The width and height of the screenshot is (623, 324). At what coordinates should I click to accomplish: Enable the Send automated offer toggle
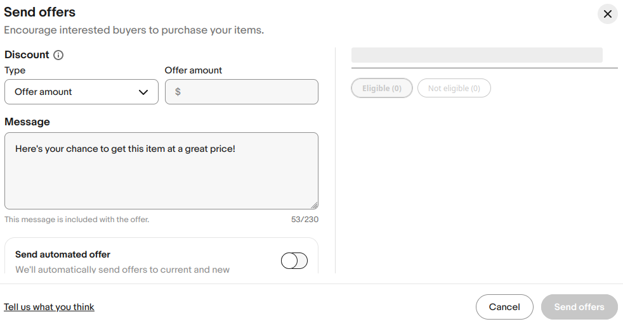(x=294, y=261)
